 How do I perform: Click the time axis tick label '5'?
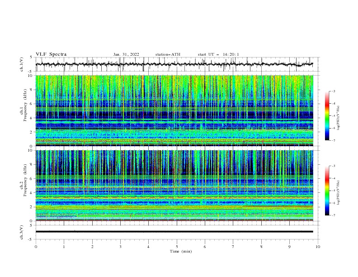pos(177,247)
